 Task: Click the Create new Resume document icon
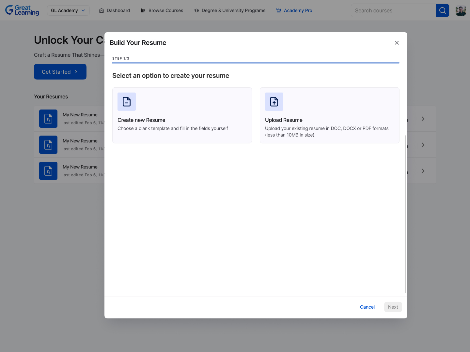point(127,102)
